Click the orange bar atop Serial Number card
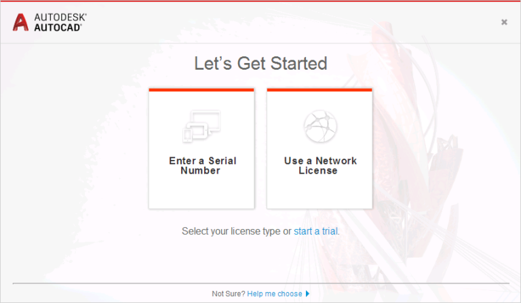521x303 pixels. click(x=201, y=89)
